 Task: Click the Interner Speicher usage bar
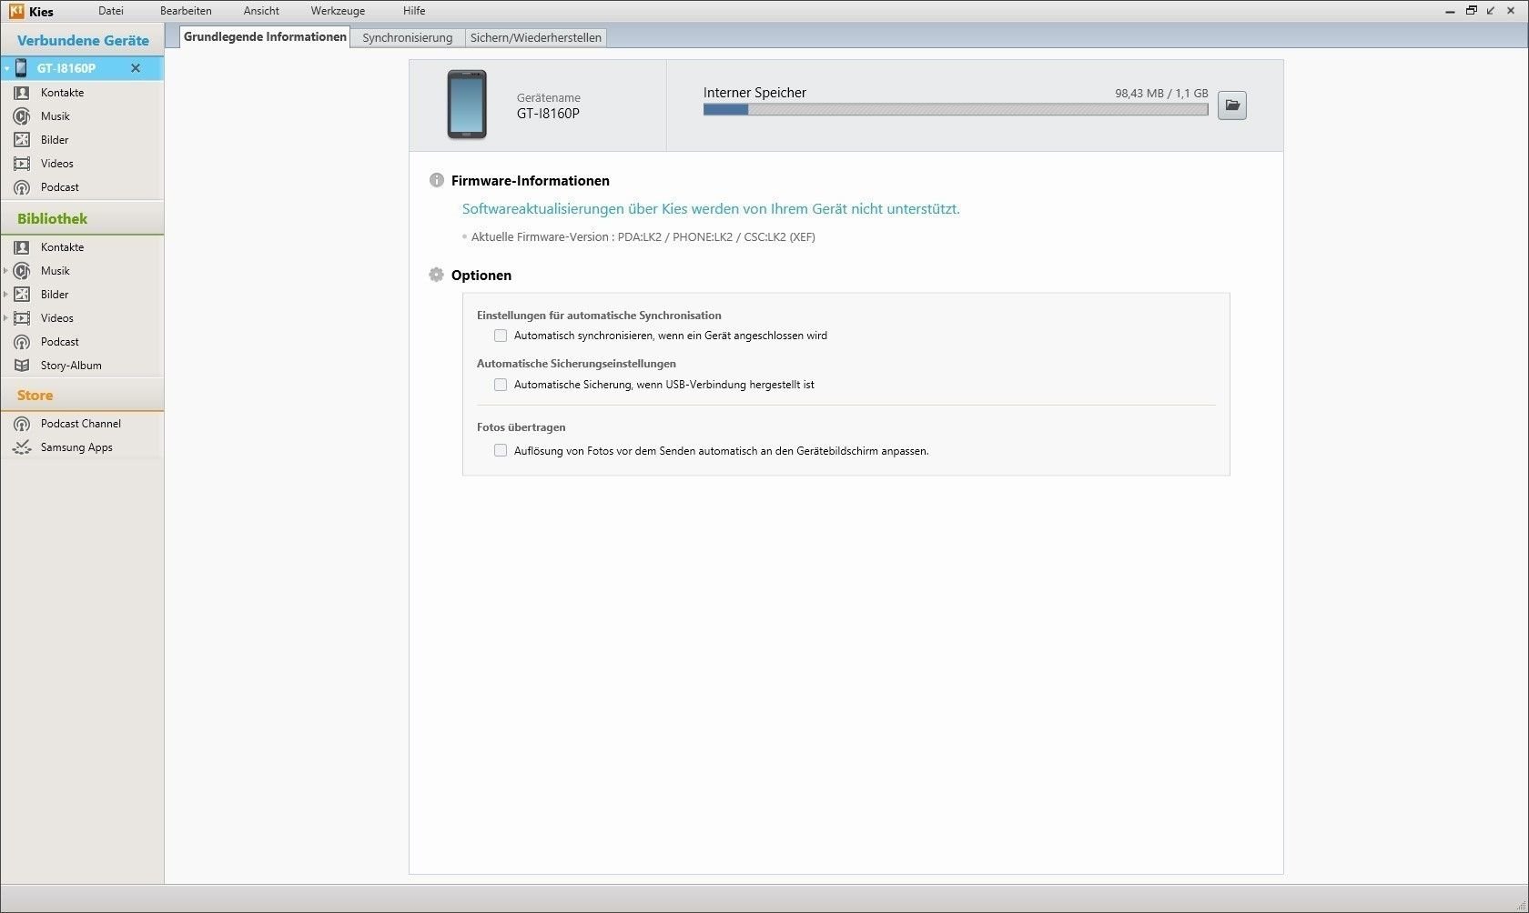(956, 109)
